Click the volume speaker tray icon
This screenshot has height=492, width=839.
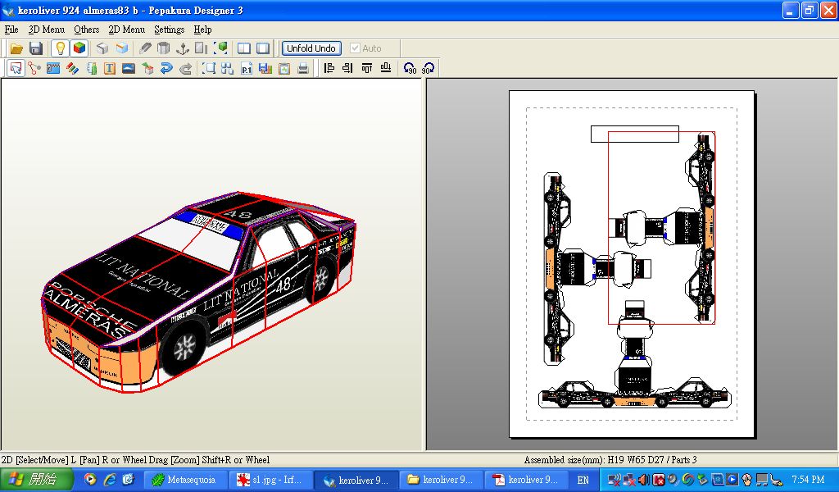[x=644, y=480]
